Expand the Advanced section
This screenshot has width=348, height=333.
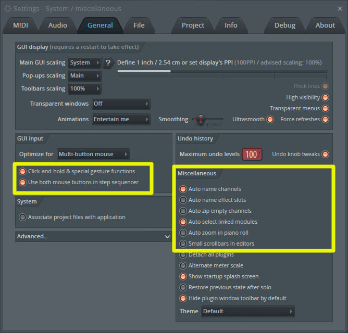[93, 236]
